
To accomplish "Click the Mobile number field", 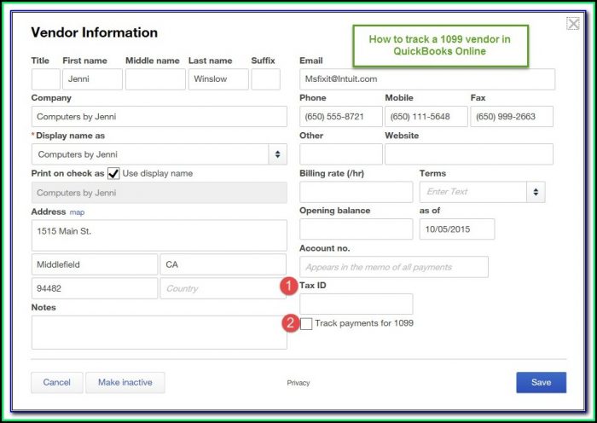I will pyautogui.click(x=426, y=117).
